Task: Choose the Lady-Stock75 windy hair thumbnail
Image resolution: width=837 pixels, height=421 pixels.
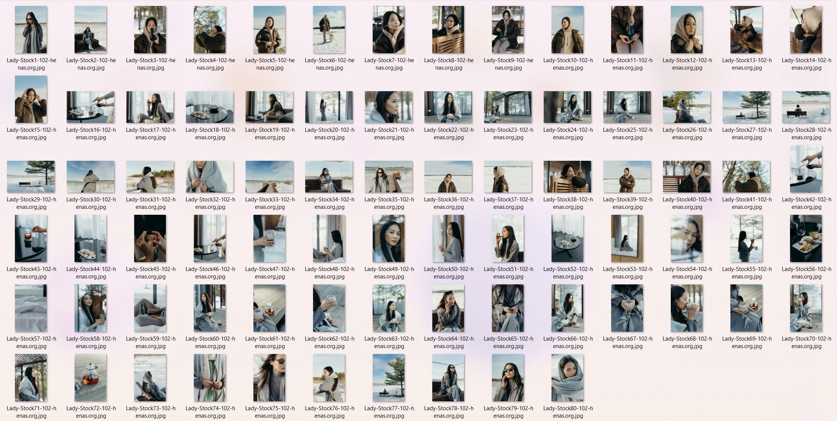Action: click(269, 377)
